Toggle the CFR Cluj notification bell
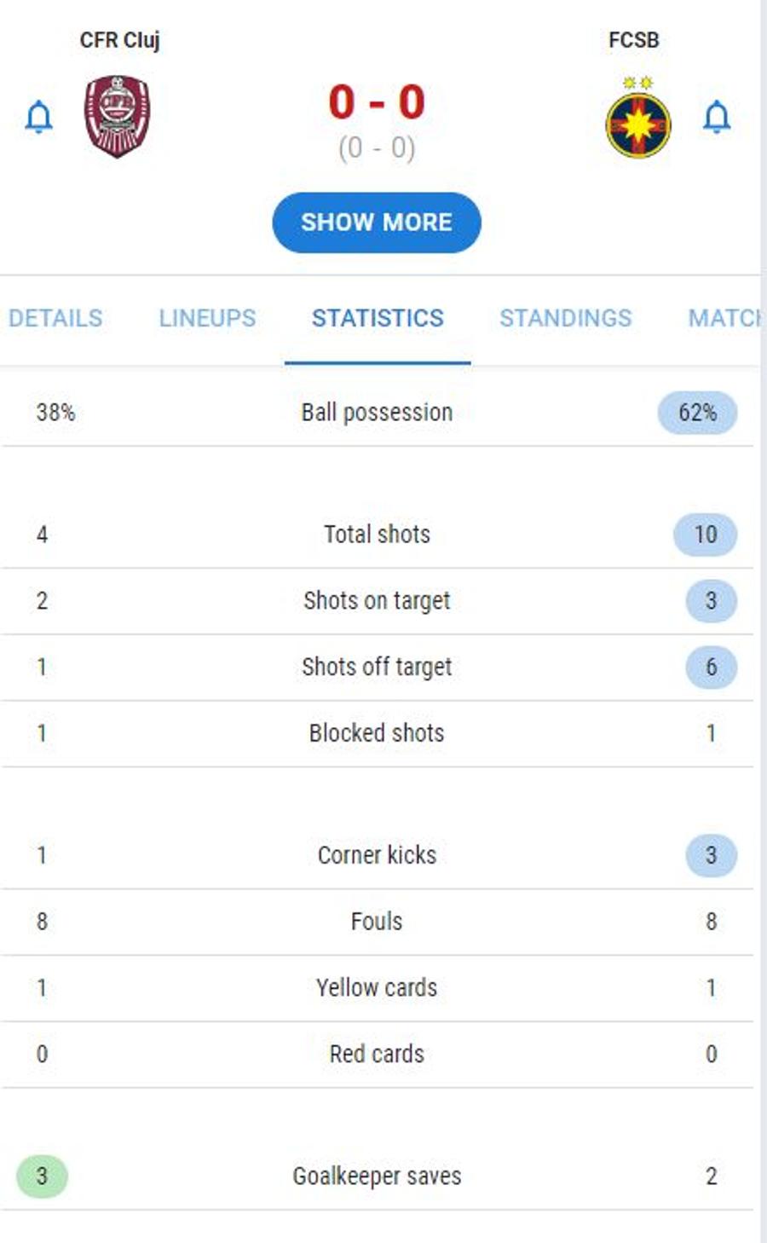 tap(39, 117)
